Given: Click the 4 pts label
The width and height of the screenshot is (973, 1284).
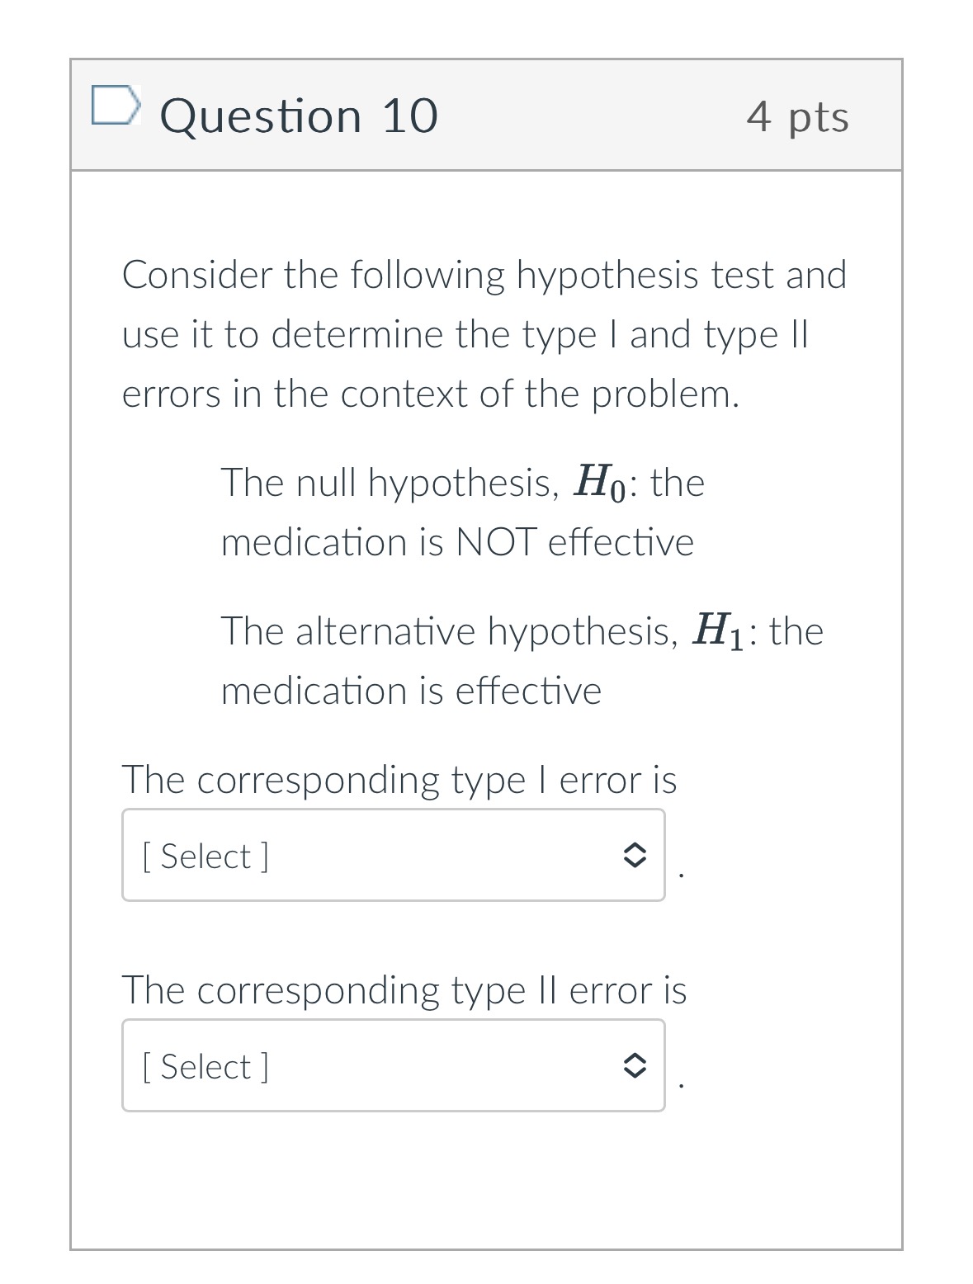Looking at the screenshot, I should point(798,116).
